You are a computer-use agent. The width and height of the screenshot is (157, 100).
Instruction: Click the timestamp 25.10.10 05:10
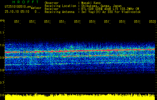(17, 12)
